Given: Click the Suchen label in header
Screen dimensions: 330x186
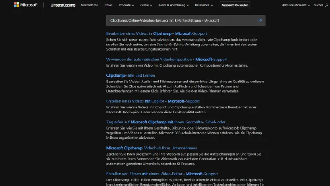Looking at the screenshot, I should tap(319, 5).
